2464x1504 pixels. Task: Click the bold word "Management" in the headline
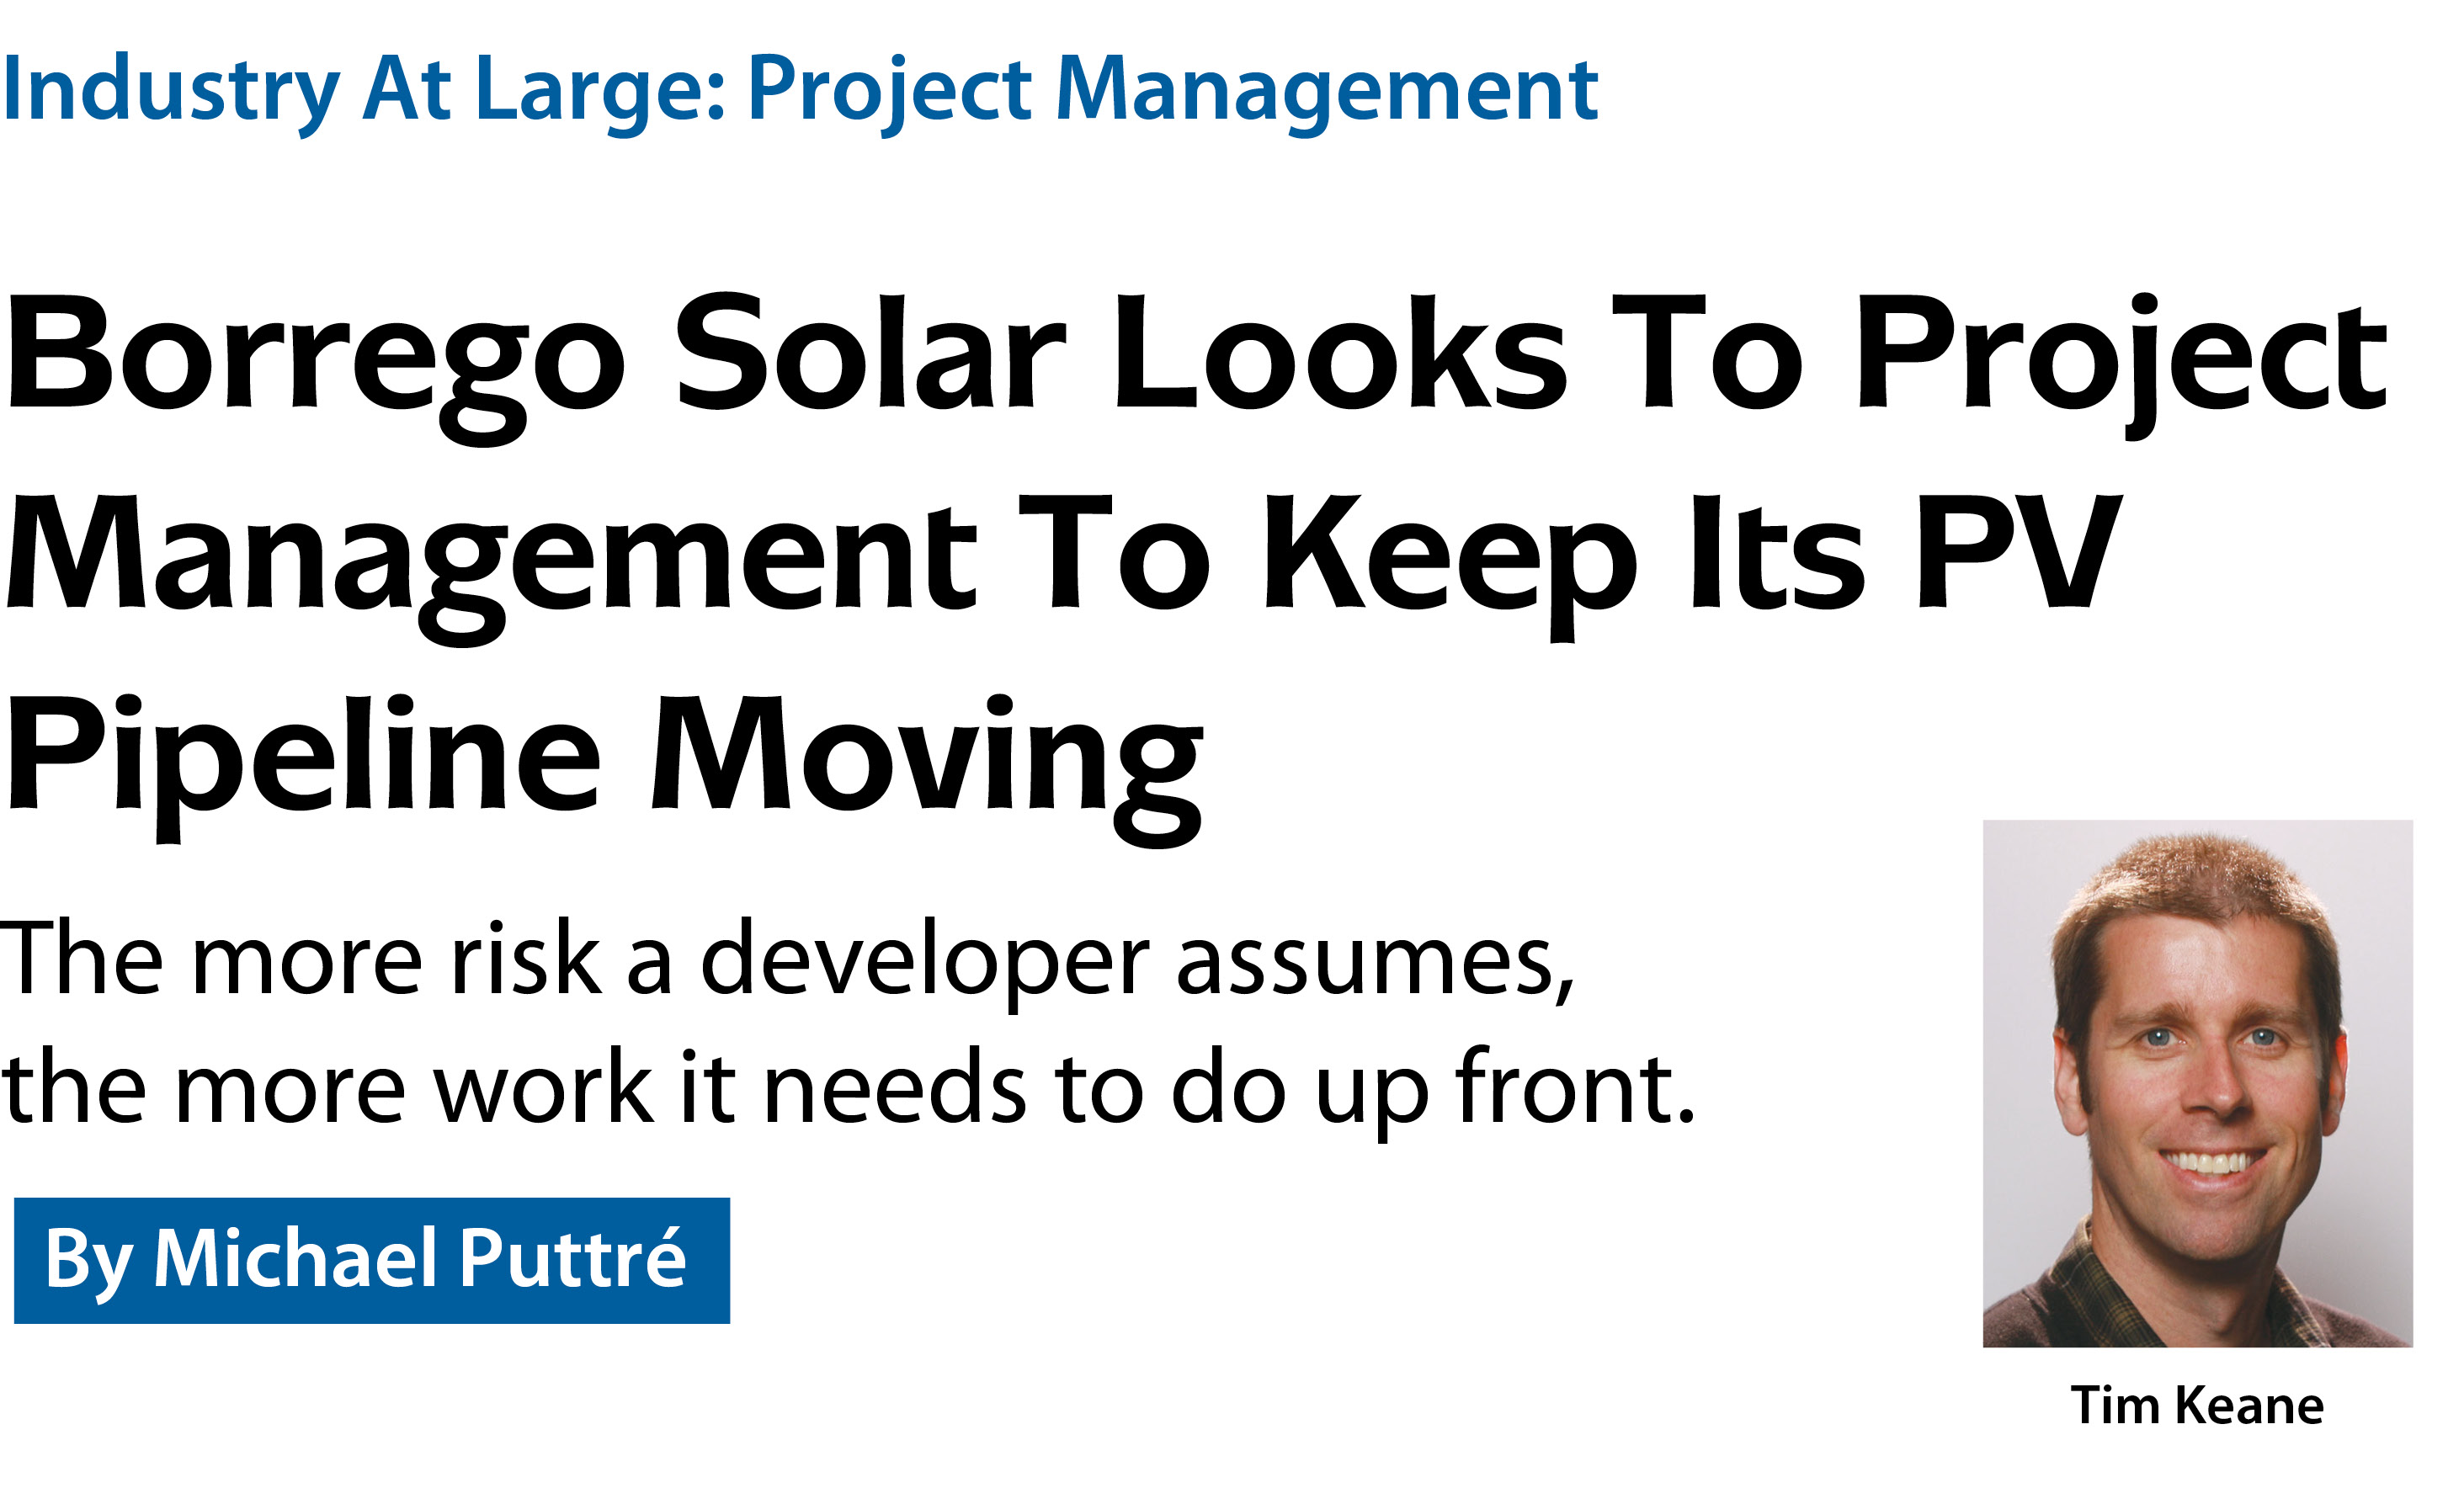coord(490,555)
